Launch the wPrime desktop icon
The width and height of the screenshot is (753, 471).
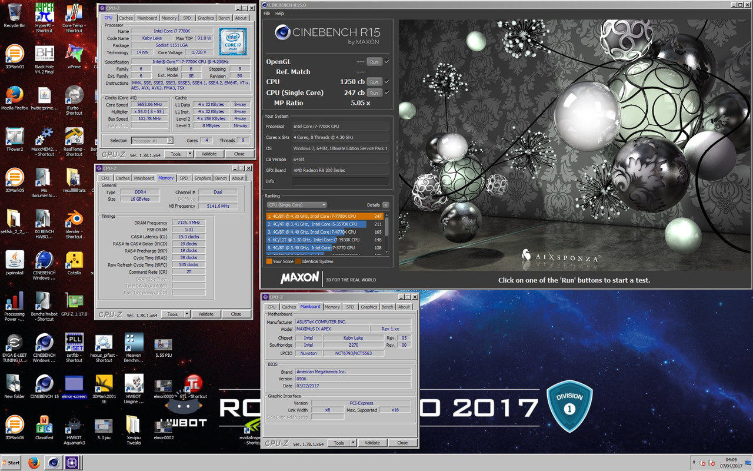74,57
